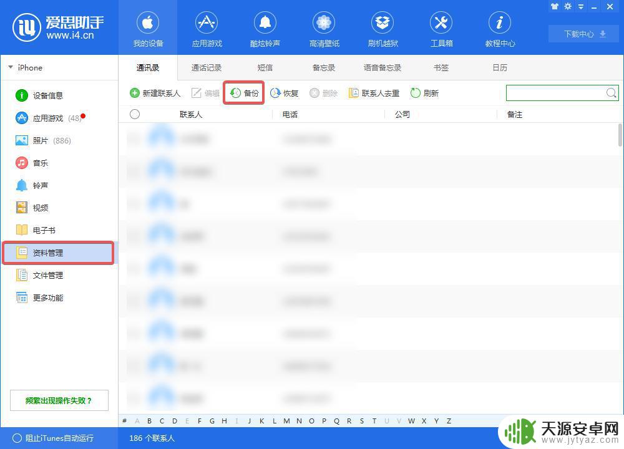Jump to letter G in index
624x449 pixels.
coord(212,421)
